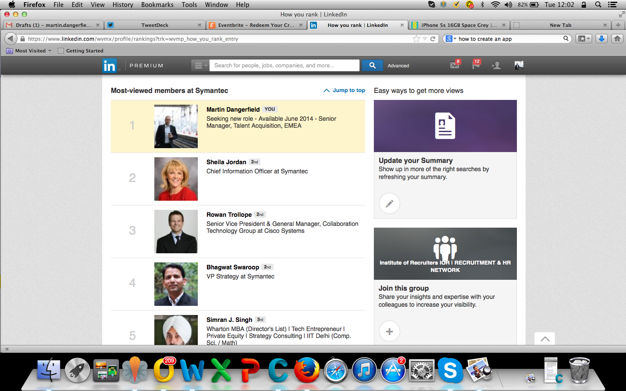Image resolution: width=626 pixels, height=391 pixels.
Task: Click Bhagwat Swaroop's profile photo
Action: (176, 284)
